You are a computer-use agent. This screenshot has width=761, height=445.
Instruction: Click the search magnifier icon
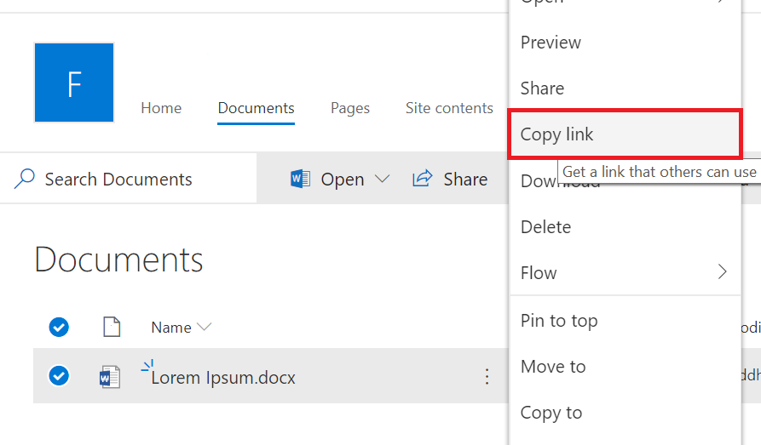click(x=24, y=179)
